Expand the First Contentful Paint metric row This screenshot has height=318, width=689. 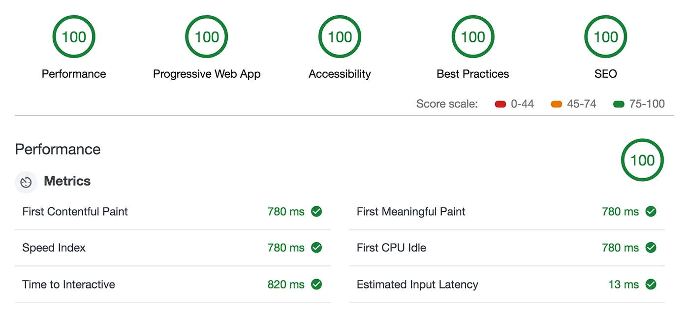[x=173, y=212]
